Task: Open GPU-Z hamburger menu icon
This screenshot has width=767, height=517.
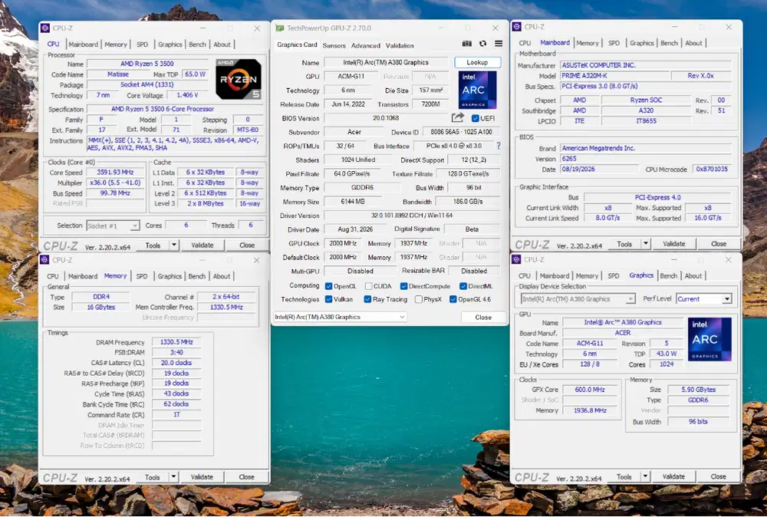Action: (498, 44)
